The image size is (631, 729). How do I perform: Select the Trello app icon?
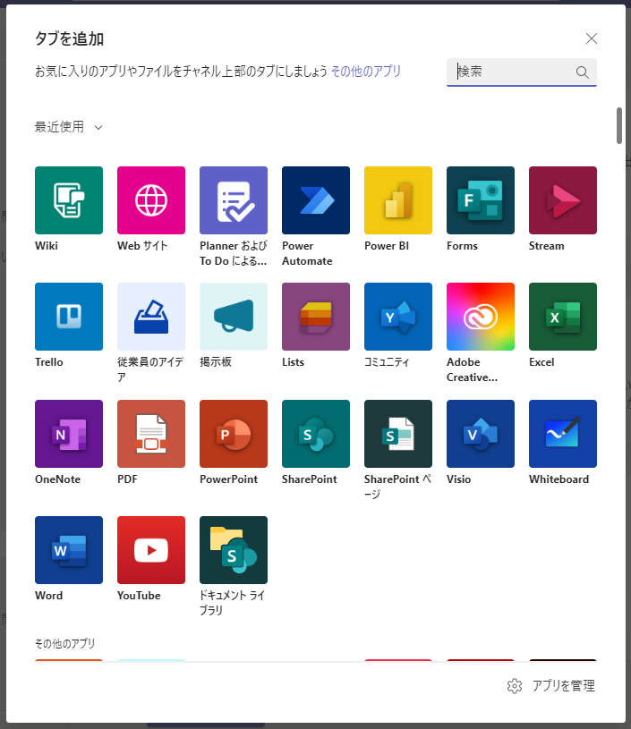coord(69,317)
